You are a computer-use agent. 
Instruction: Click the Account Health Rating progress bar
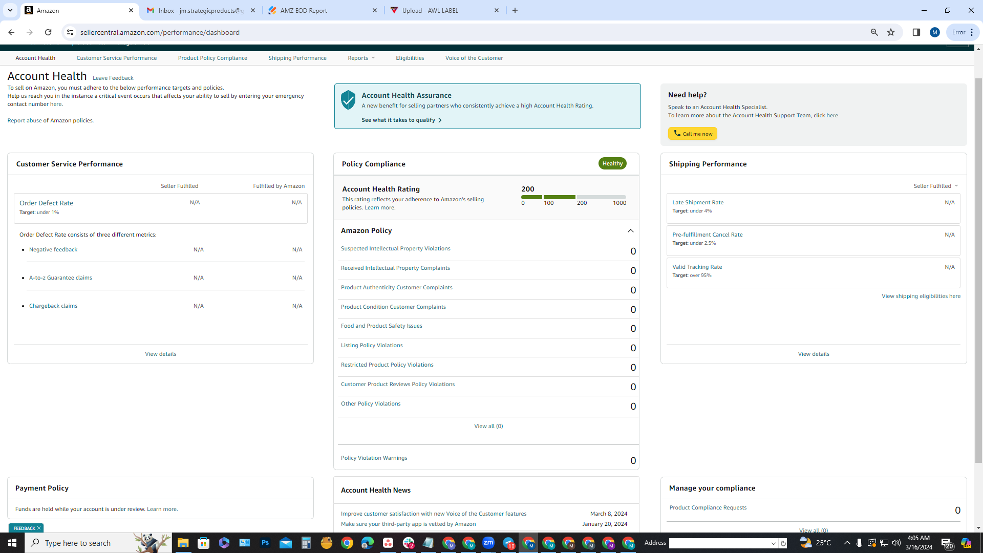(x=573, y=197)
